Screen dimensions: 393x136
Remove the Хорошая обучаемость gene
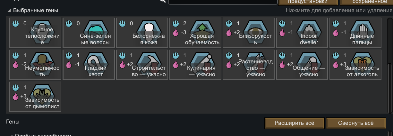(x=195, y=33)
